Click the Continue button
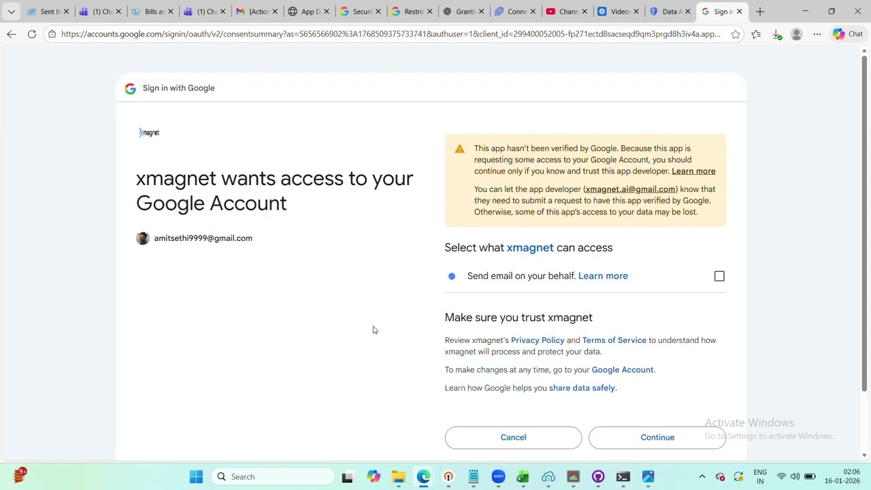 [657, 437]
